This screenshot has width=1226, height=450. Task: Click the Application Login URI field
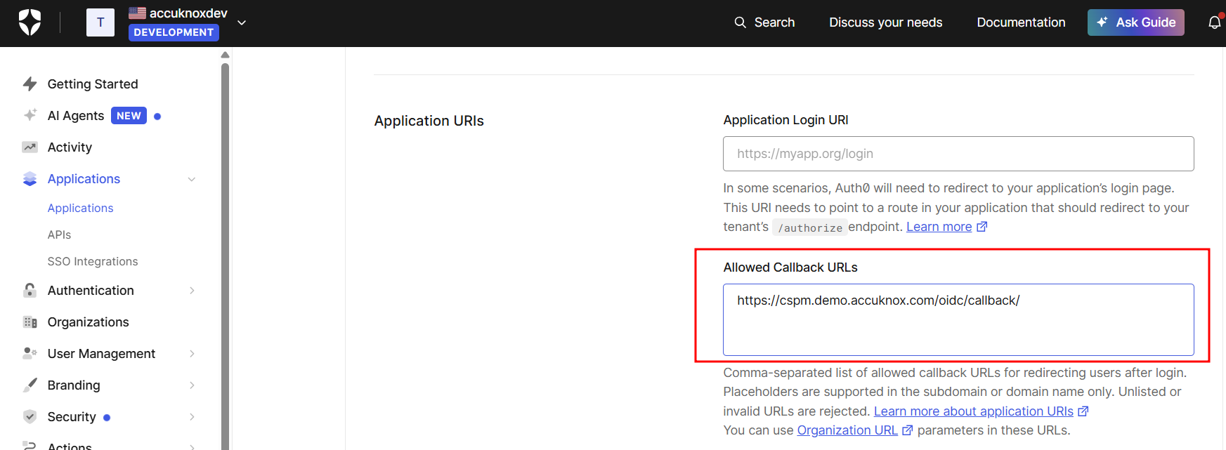tap(958, 154)
